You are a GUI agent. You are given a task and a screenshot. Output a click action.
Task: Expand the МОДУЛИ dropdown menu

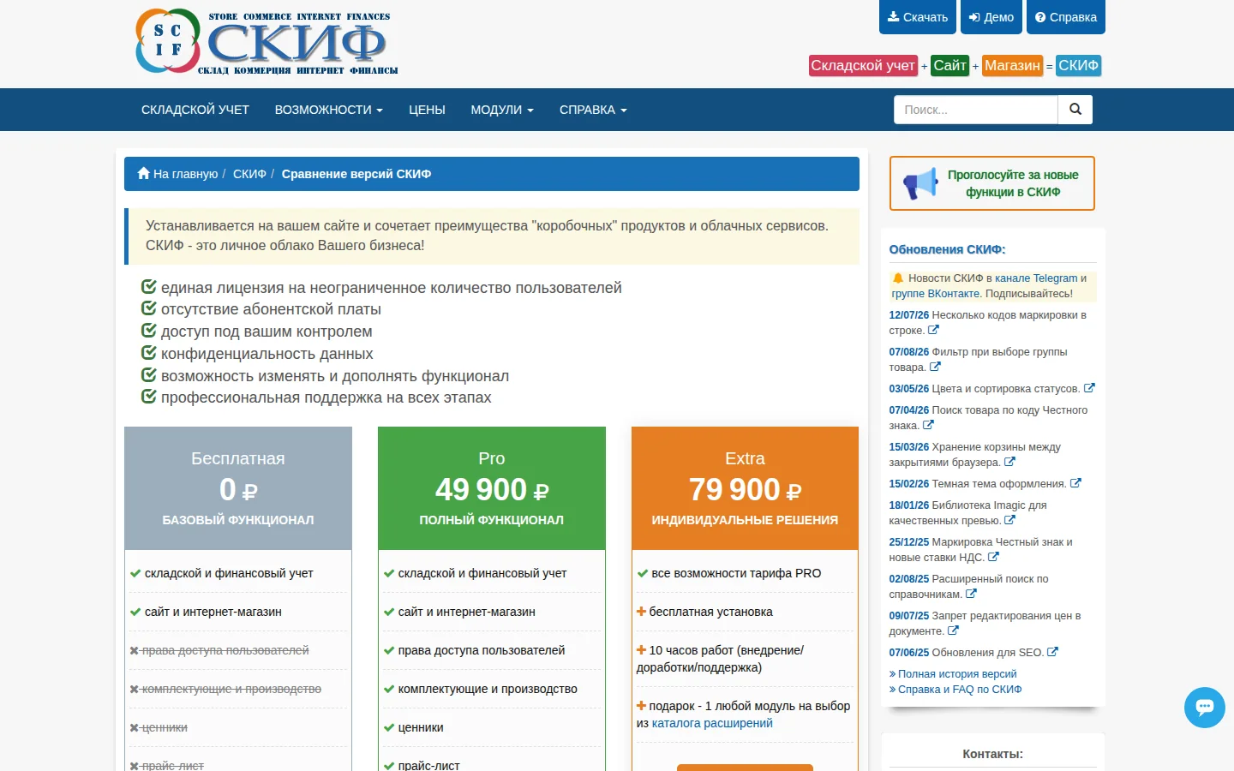(502, 110)
